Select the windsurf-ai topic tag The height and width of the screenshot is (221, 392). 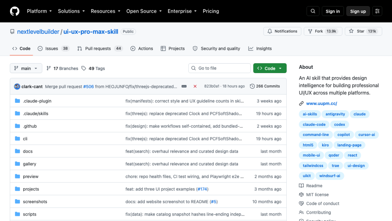[330, 176]
